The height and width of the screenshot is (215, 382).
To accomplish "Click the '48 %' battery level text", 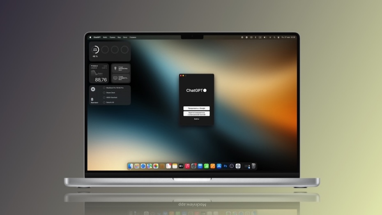I will coord(95,56).
